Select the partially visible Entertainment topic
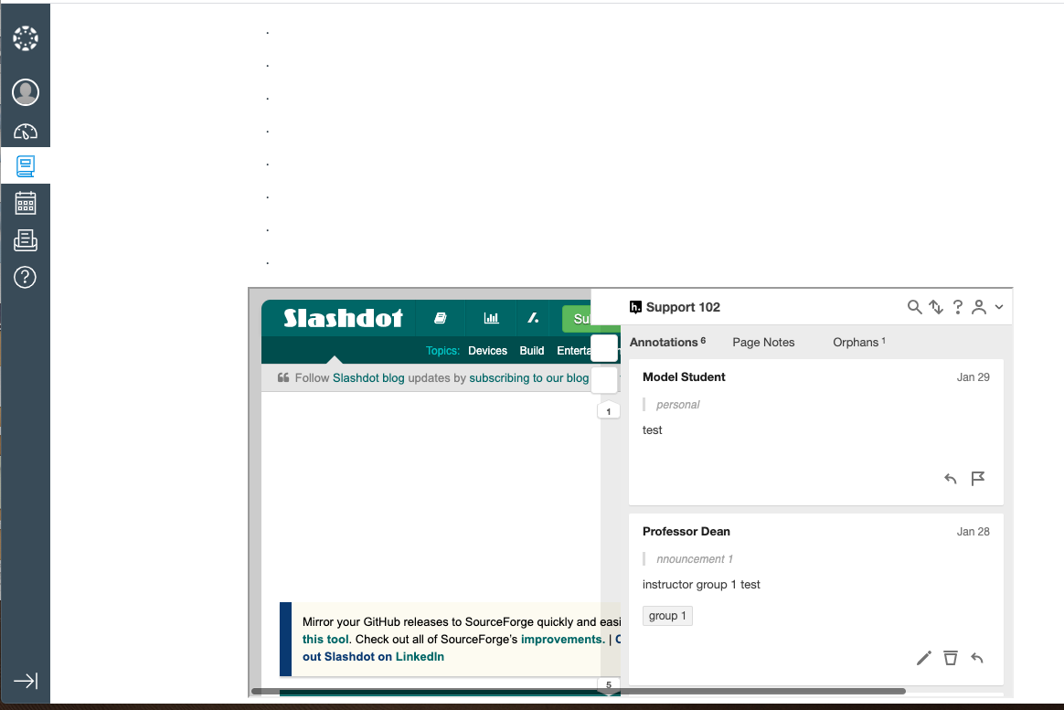 coord(573,351)
